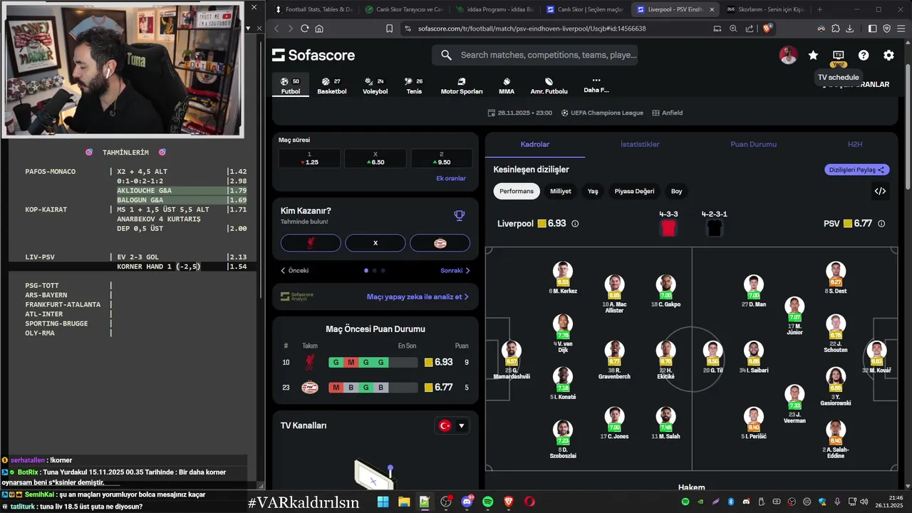Open Opera browser from taskbar
The height and width of the screenshot is (513, 912).
tap(529, 502)
